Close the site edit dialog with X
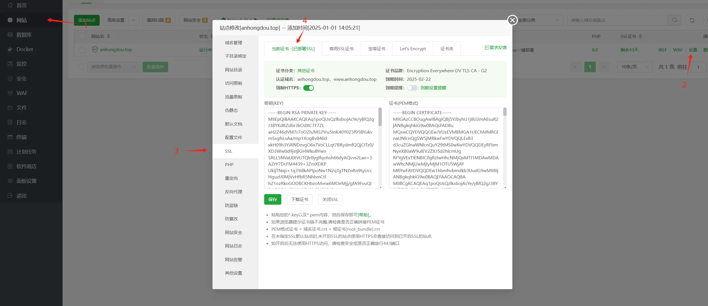 [x=512, y=20]
